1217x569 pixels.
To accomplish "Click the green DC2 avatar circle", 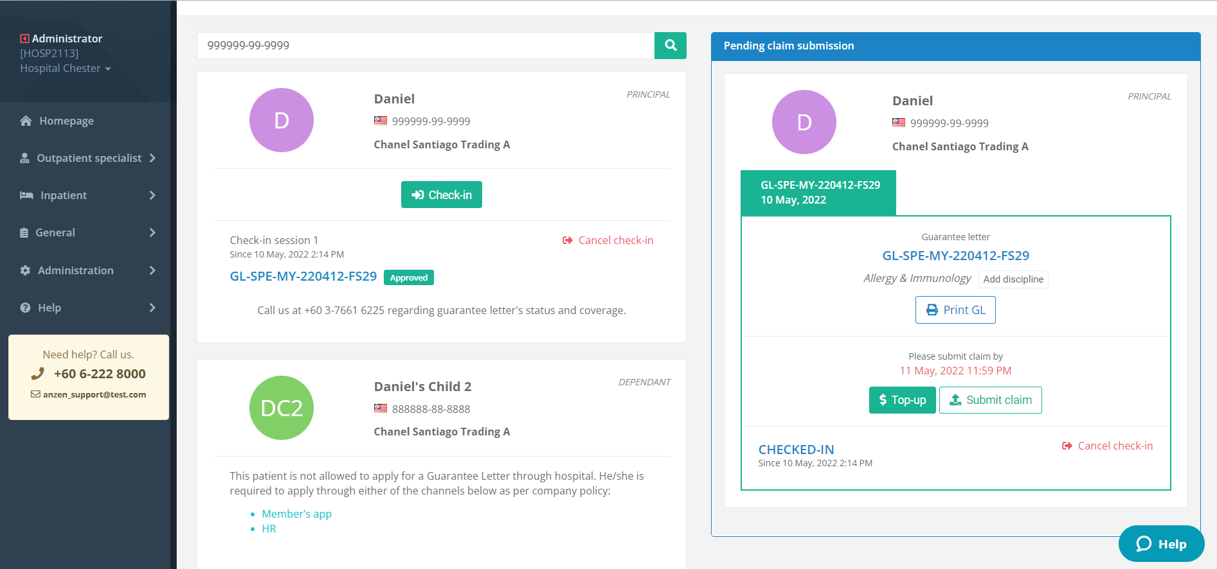I will (281, 408).
